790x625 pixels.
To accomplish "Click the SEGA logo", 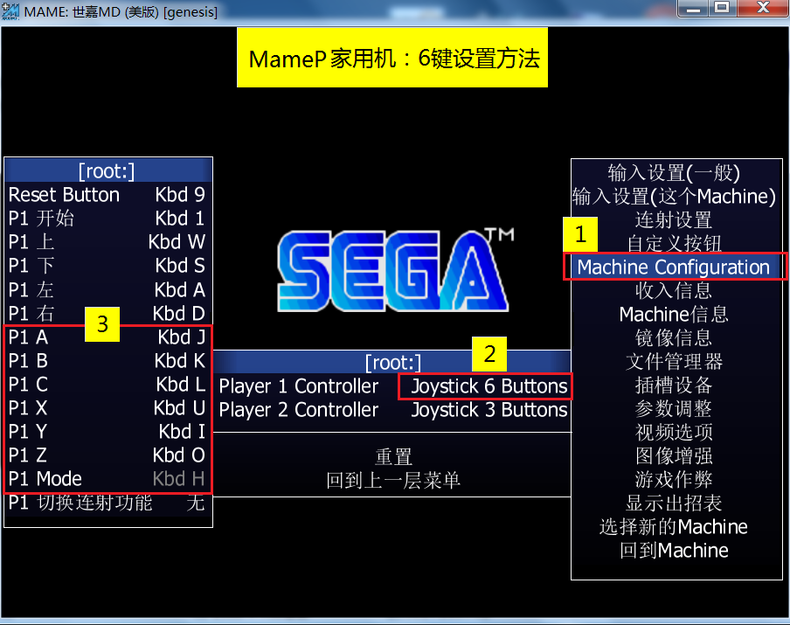I will pos(394,269).
